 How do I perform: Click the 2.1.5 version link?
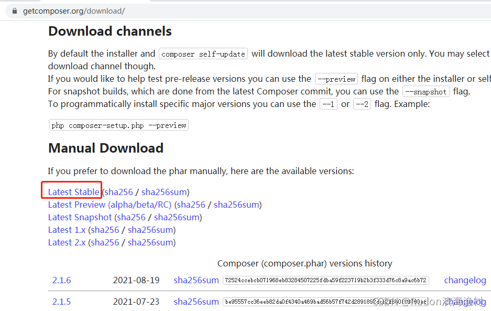click(61, 302)
